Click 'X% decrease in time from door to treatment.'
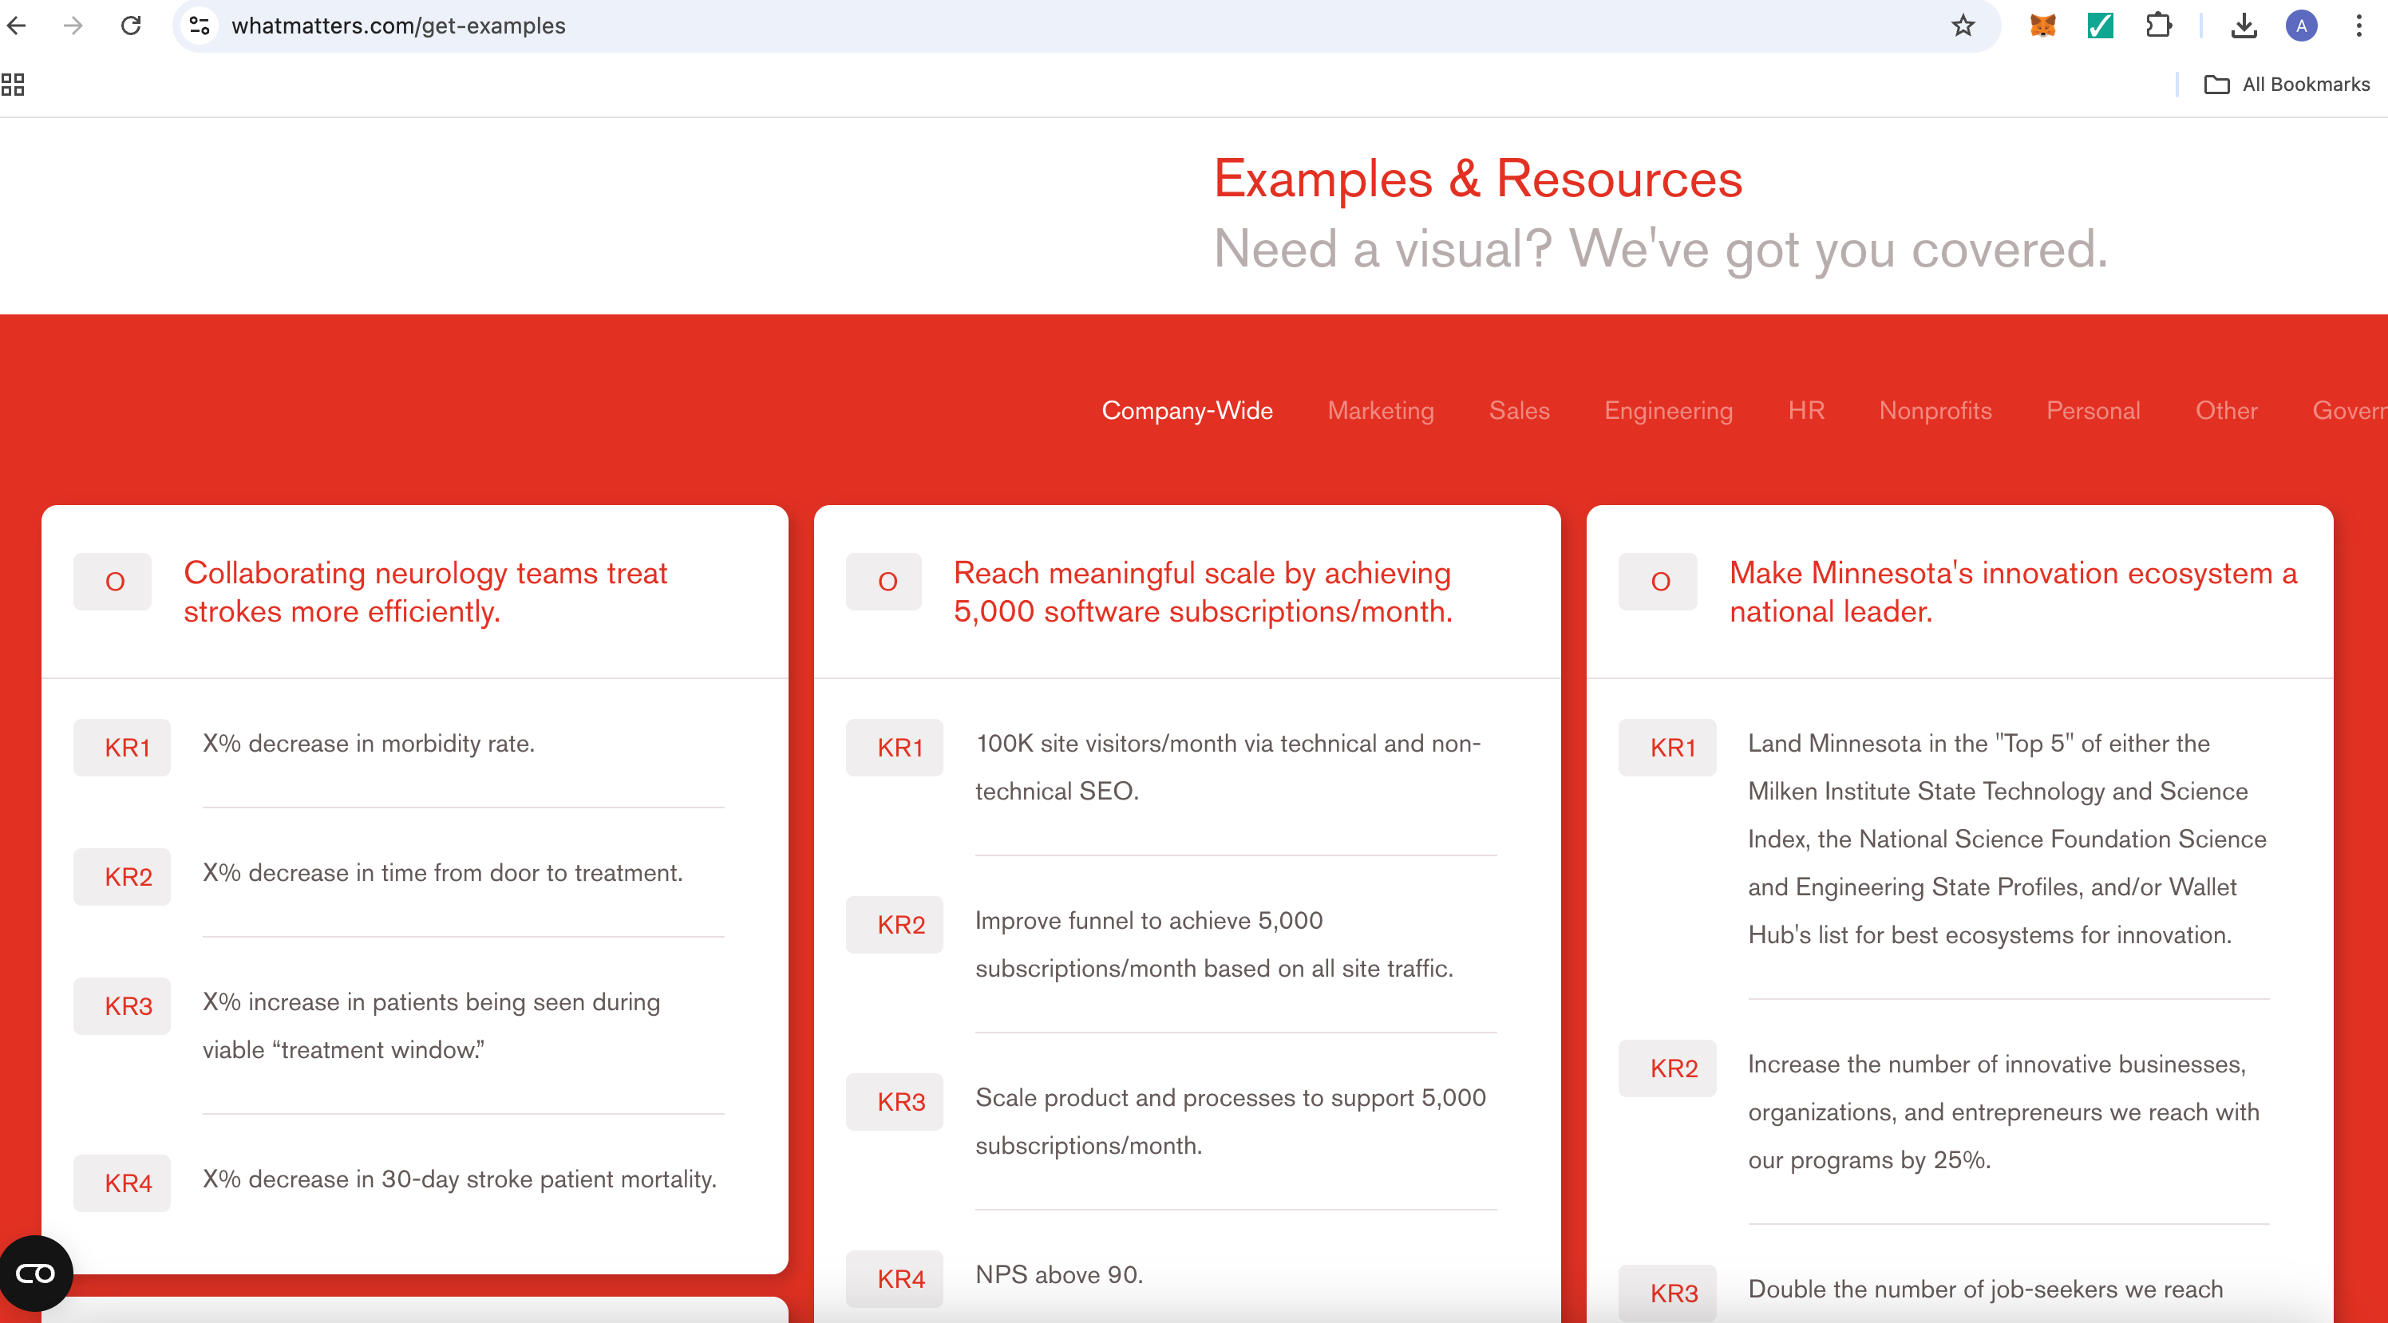 point(443,872)
